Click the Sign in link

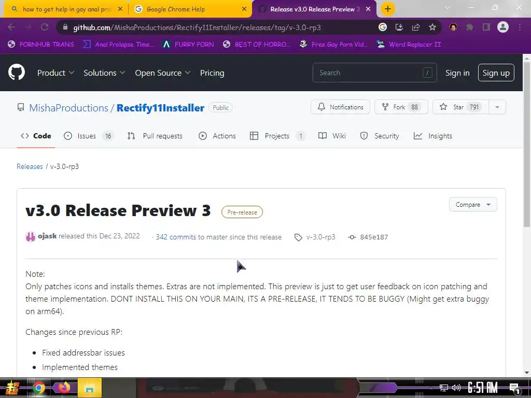coord(457,73)
